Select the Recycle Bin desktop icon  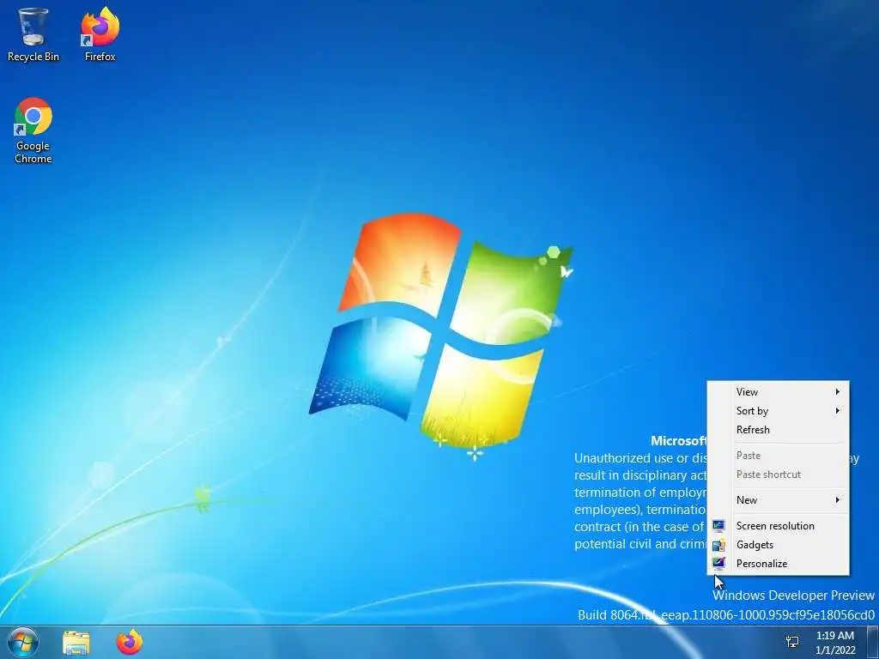[x=33, y=34]
